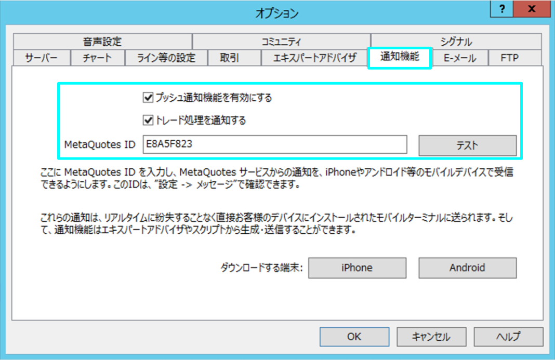Open the FTP tab

509,58
